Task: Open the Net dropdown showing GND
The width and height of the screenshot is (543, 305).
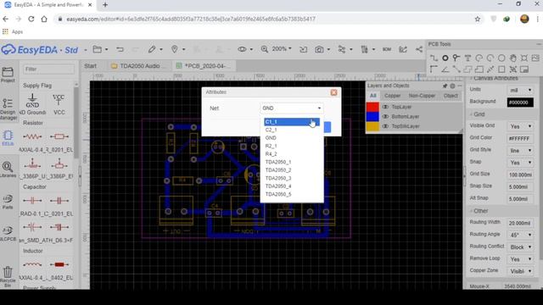Action: click(292, 108)
